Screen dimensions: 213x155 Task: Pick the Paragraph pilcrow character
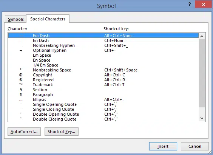(103, 95)
